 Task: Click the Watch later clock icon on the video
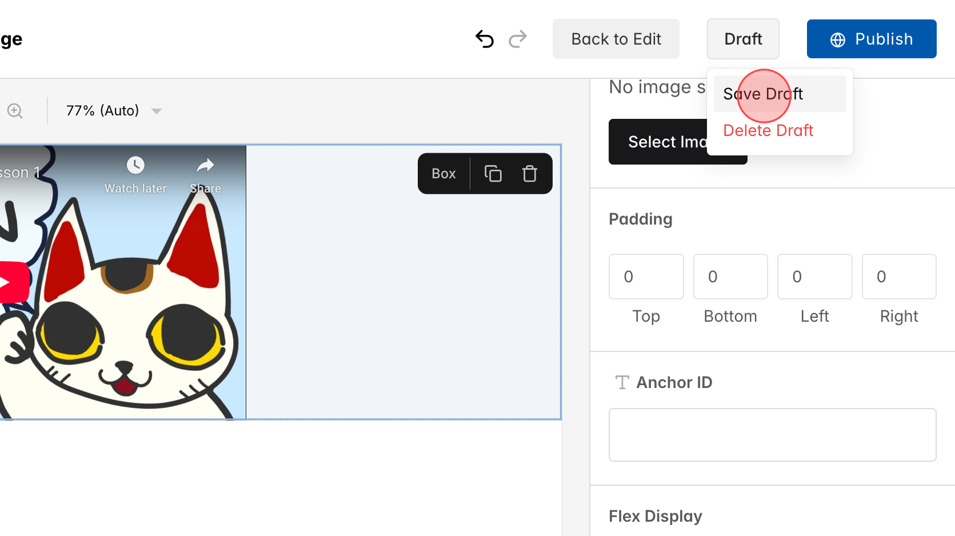pos(135,166)
